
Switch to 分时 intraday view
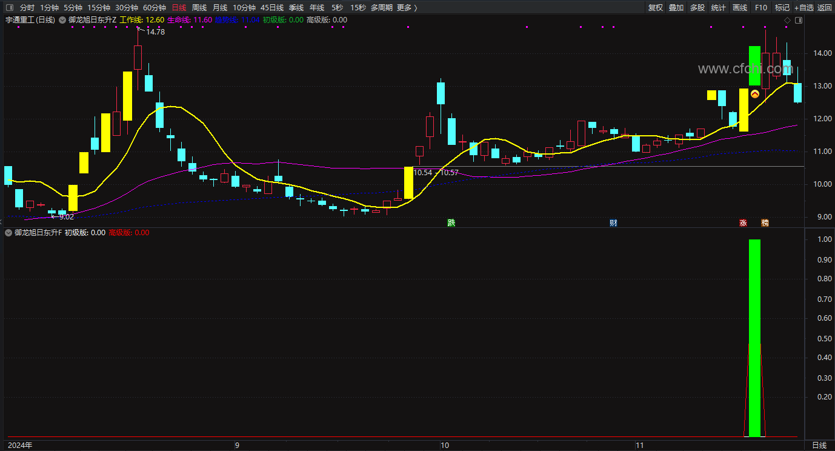tap(27, 8)
